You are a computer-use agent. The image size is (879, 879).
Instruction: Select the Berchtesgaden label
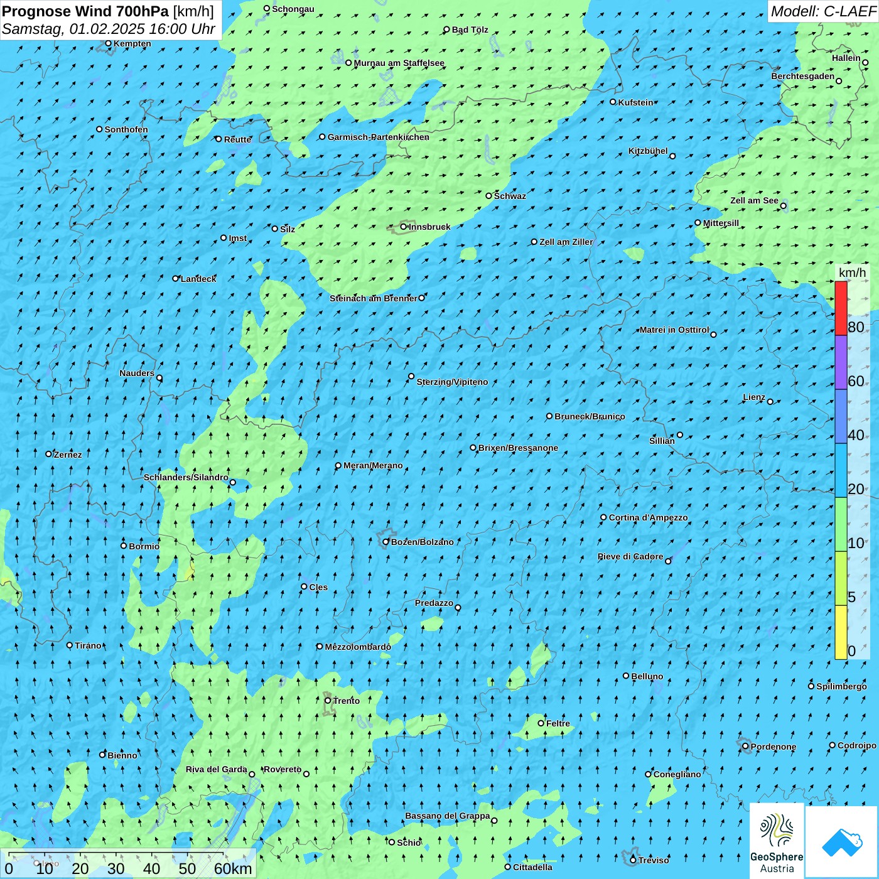(802, 76)
